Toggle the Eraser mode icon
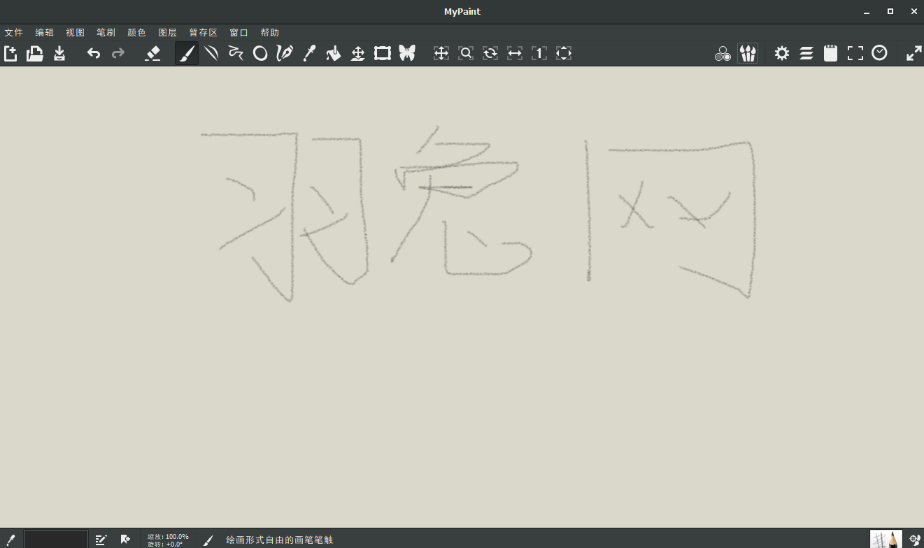 (152, 53)
